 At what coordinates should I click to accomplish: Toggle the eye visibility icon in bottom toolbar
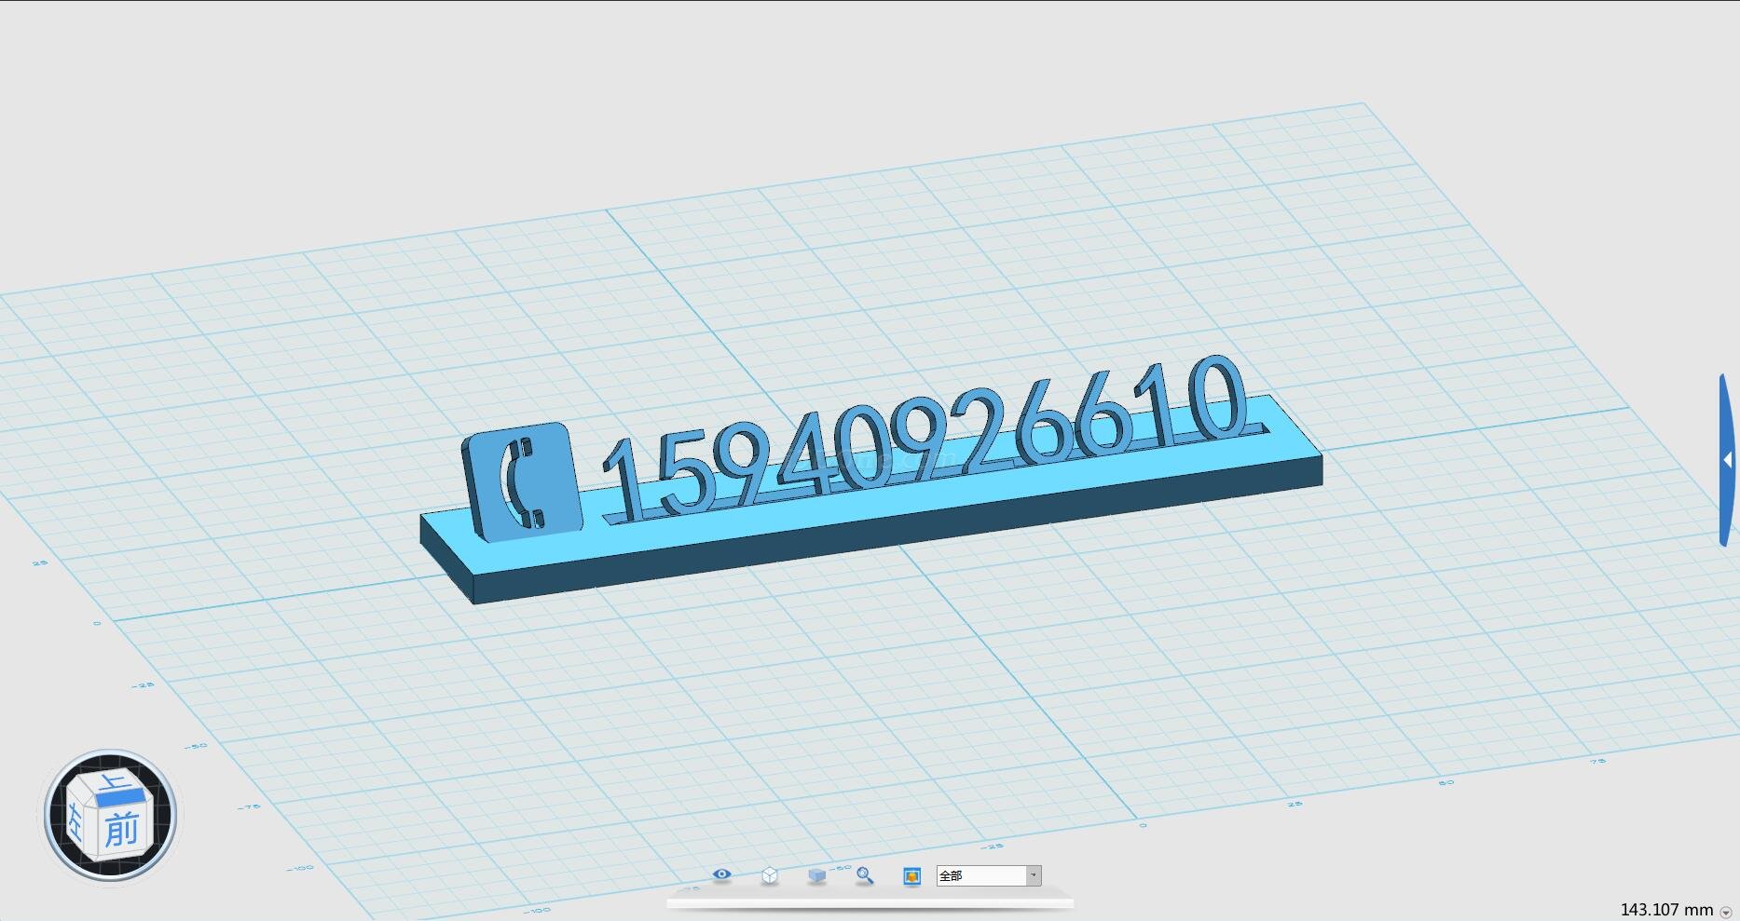(721, 874)
